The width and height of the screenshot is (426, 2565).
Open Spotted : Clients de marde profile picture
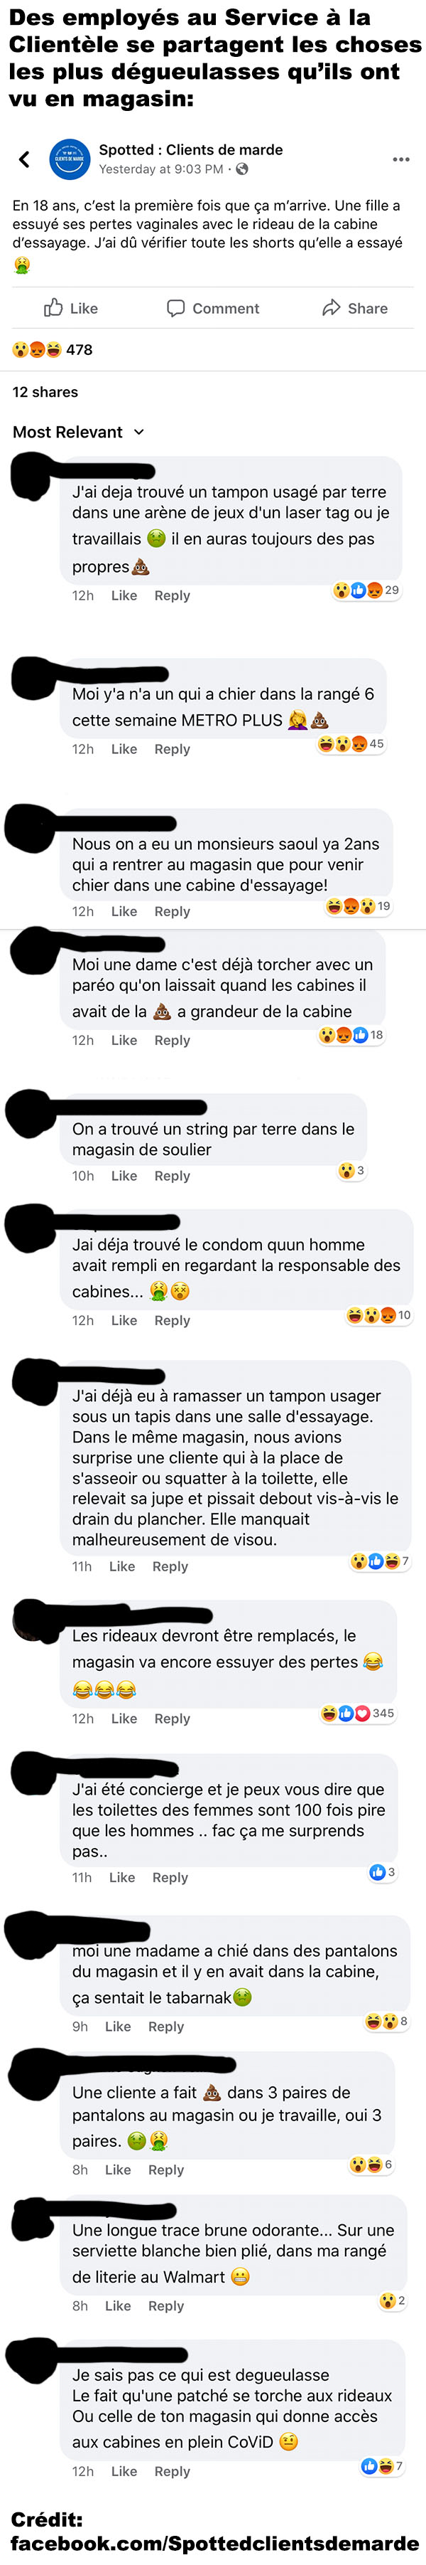[x=70, y=159]
